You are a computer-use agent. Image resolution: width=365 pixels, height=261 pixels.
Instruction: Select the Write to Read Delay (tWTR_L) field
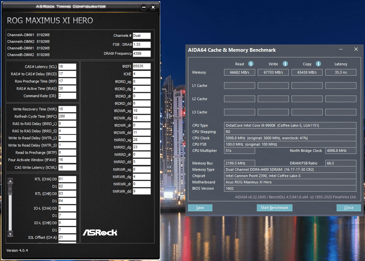(x=67, y=138)
